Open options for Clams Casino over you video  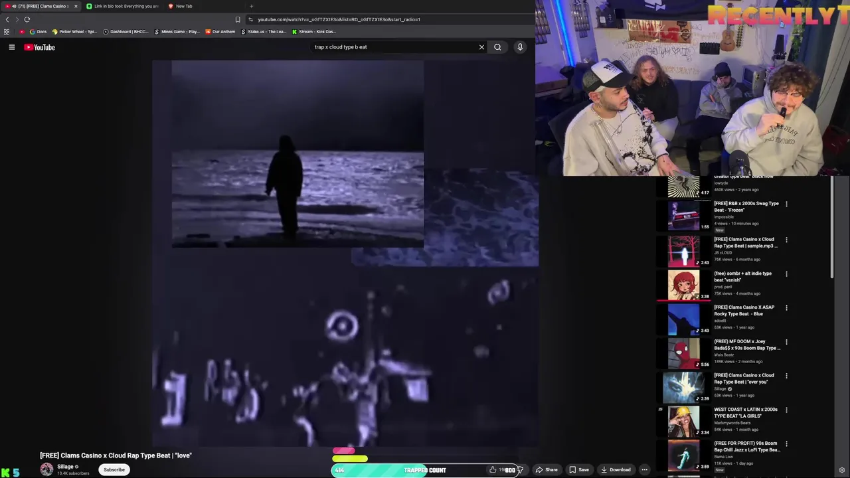tap(786, 376)
